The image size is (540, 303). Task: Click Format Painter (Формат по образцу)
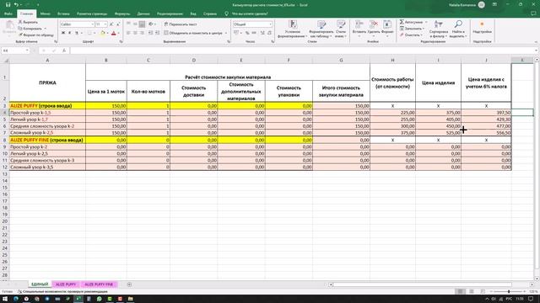[36, 35]
